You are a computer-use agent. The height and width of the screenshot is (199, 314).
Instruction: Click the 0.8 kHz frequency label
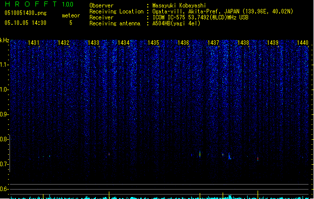[x=4, y=139]
